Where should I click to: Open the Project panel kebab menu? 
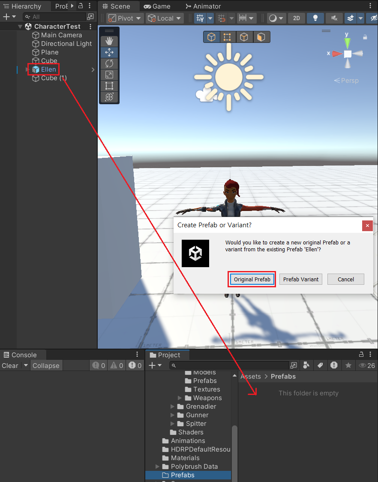(370, 355)
